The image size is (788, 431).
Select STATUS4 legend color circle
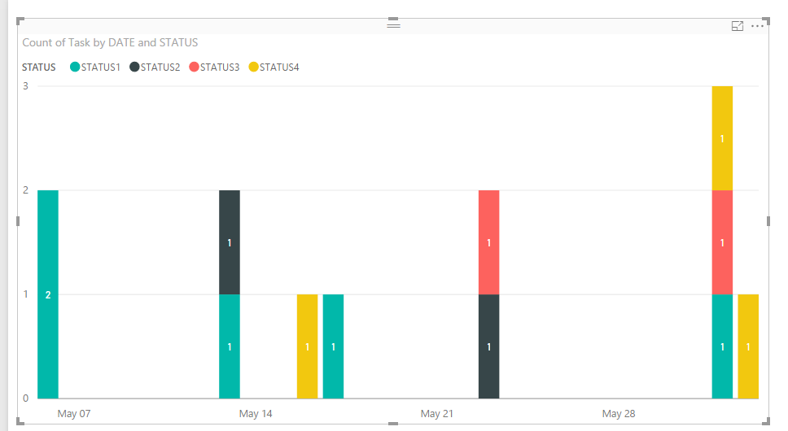click(x=253, y=67)
